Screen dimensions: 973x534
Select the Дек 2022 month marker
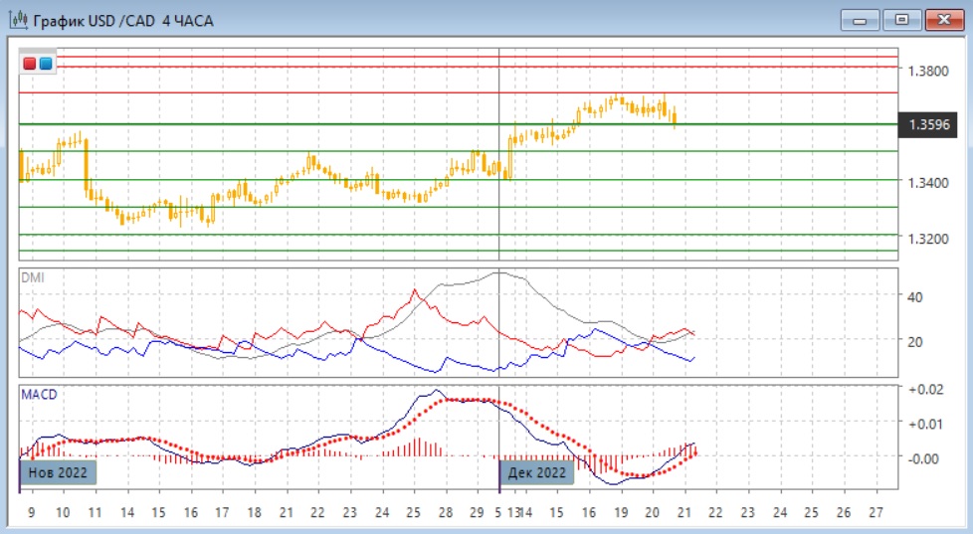pos(537,472)
